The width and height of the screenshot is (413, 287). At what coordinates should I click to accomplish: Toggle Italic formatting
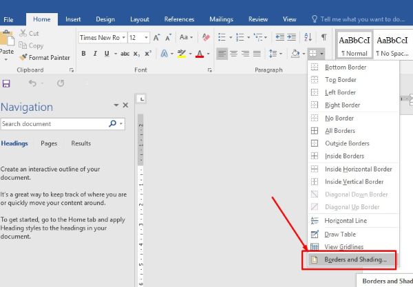[x=95, y=54]
